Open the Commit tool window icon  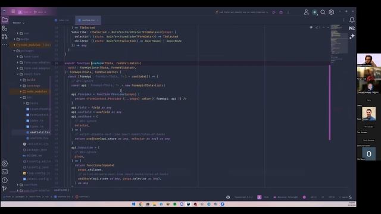tap(5, 29)
